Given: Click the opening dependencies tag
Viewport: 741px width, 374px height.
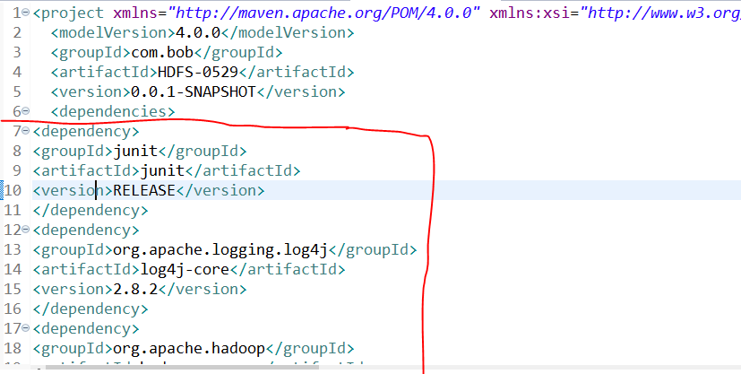Looking at the screenshot, I should pos(113,111).
